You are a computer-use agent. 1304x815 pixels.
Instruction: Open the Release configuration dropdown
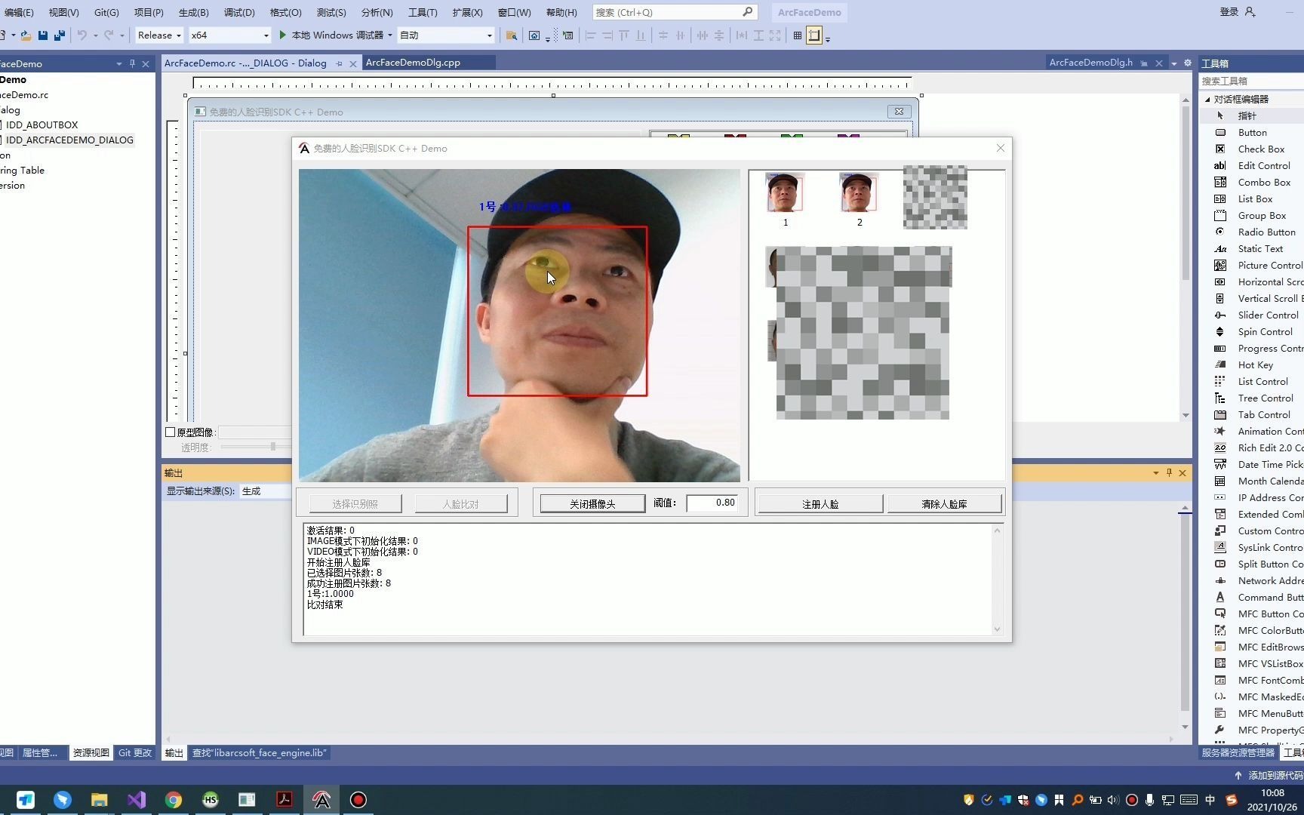(x=158, y=35)
